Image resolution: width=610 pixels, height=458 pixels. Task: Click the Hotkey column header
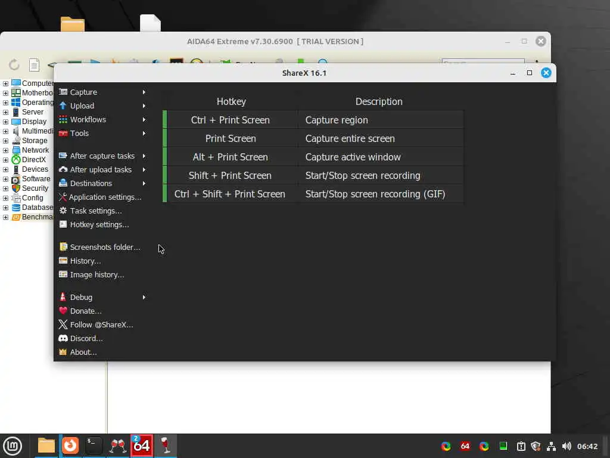(231, 101)
